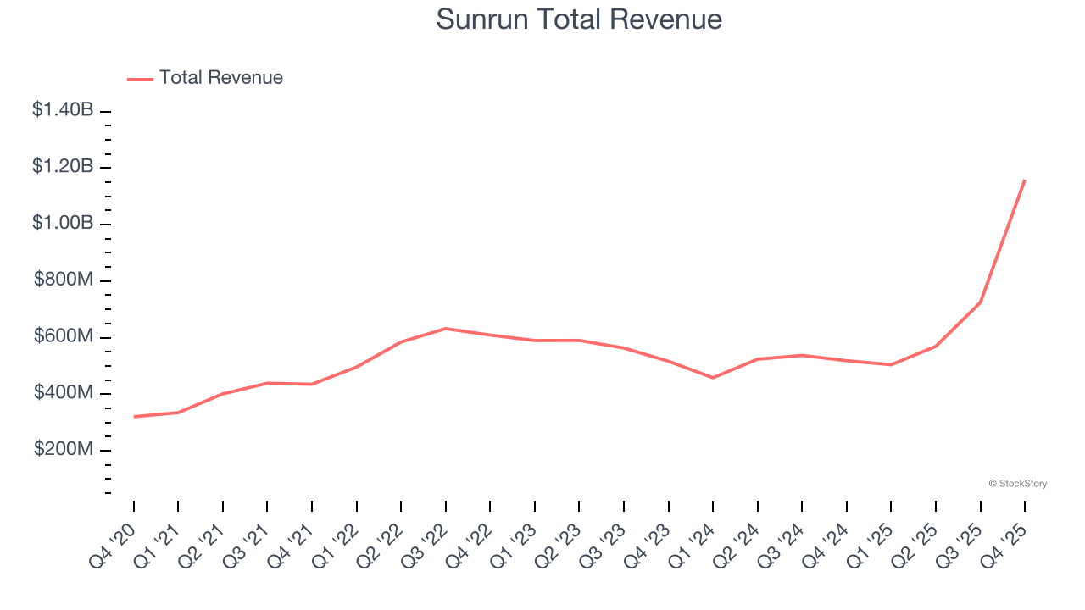1085x610 pixels.
Task: Open the StockStory copyright link
Action: click(x=1017, y=484)
